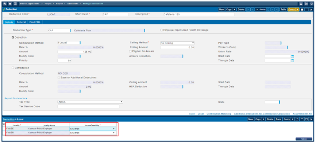Switch to the Paid FML tab
The width and height of the screenshot is (316, 143).
point(35,22)
